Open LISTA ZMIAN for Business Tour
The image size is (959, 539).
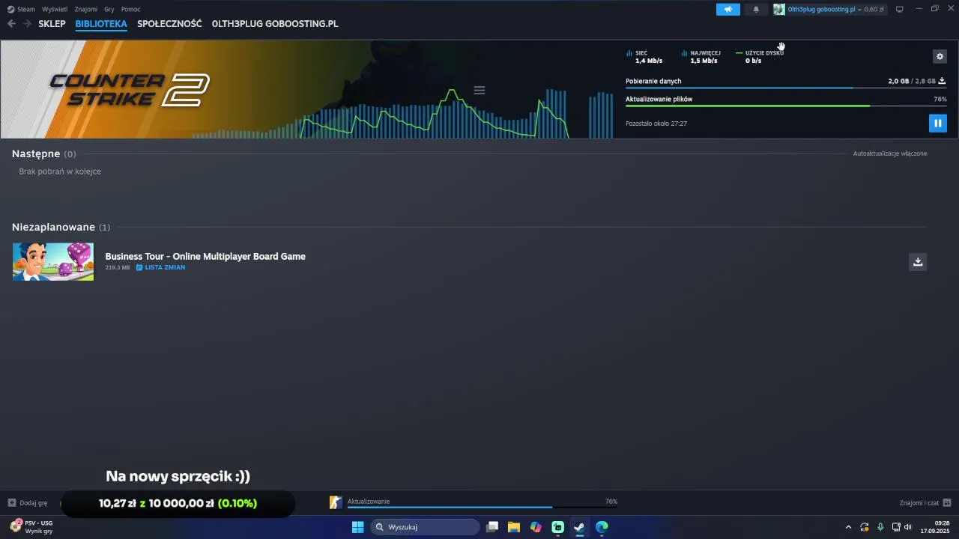(x=160, y=267)
